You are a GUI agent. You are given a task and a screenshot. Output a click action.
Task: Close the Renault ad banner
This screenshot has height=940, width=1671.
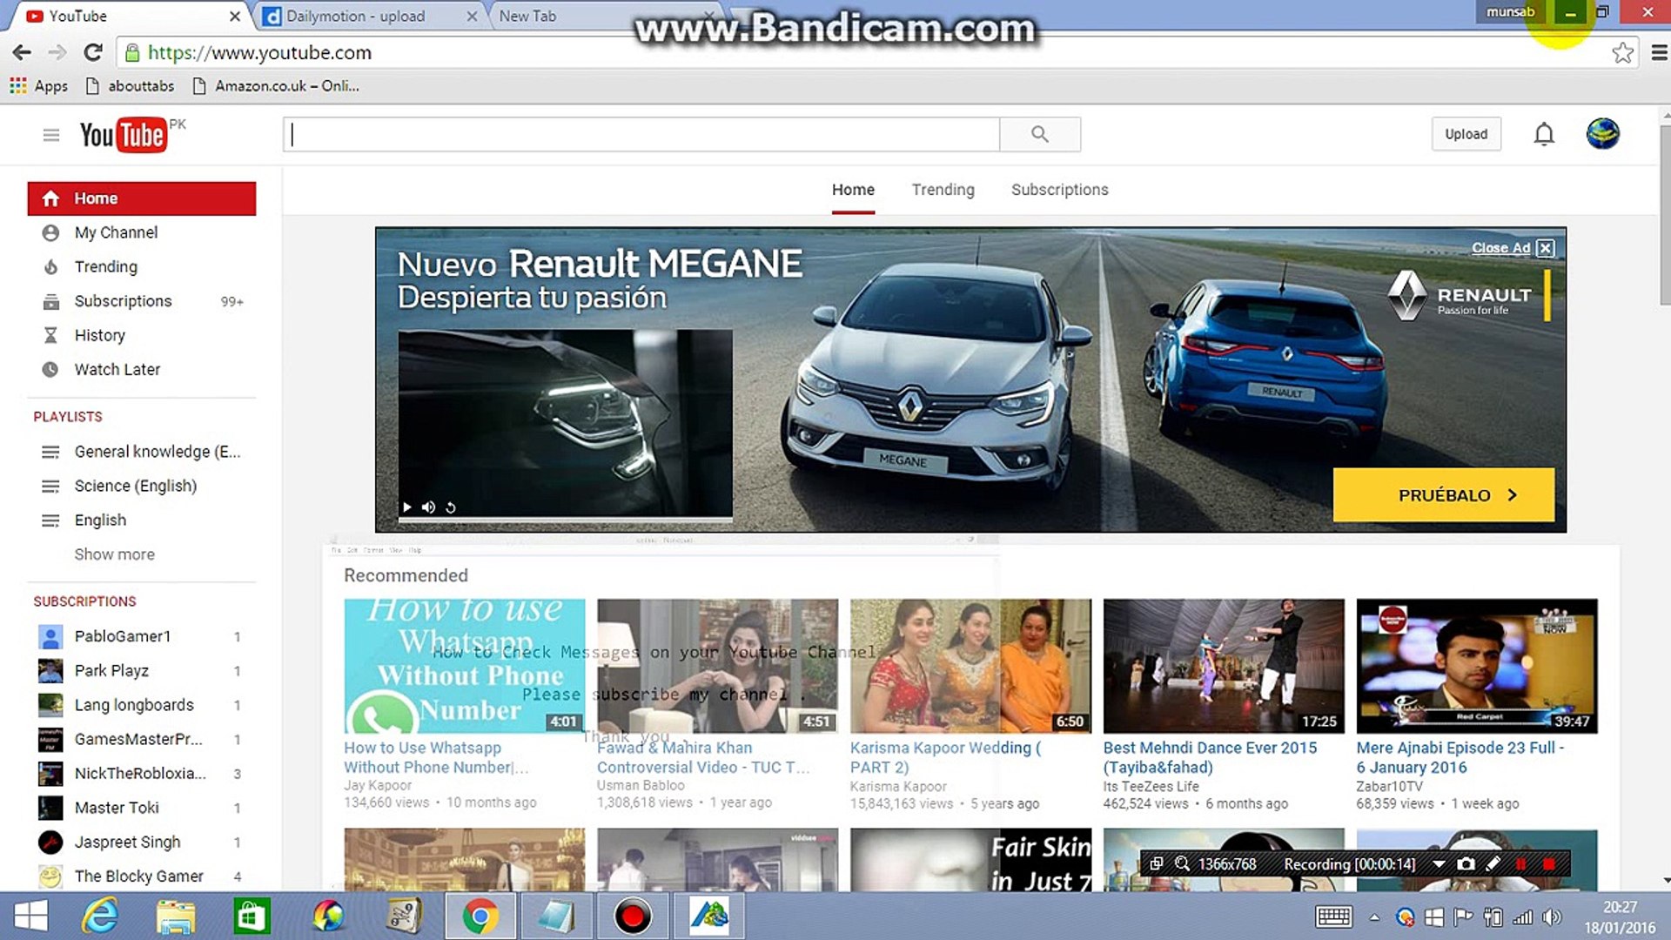[1545, 248]
